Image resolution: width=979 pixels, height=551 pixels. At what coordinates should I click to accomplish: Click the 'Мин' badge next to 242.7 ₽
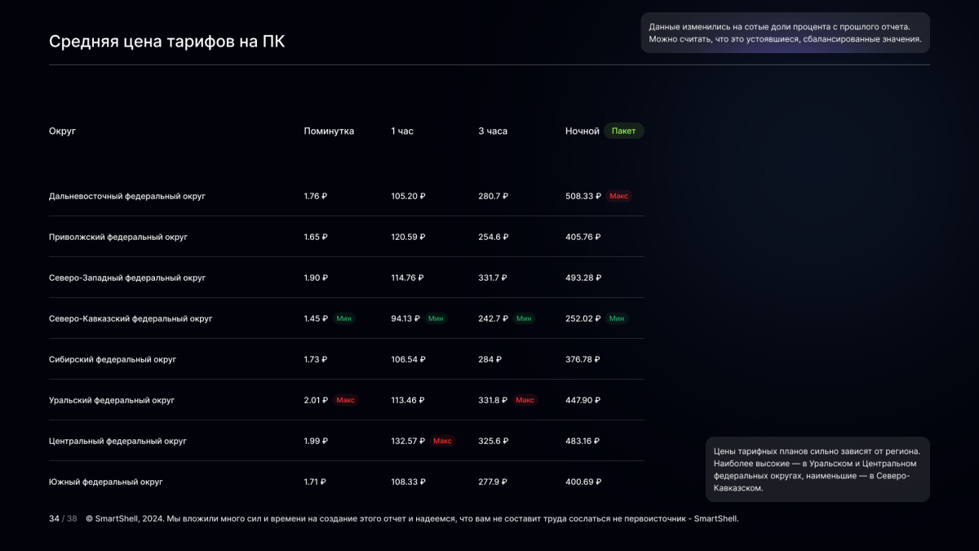pyautogui.click(x=525, y=318)
